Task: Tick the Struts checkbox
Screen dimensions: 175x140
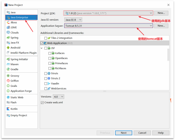Action: tap(46, 73)
